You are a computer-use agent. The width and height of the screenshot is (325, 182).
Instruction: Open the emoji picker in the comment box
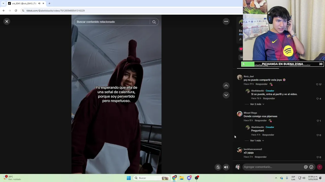(x=311, y=167)
